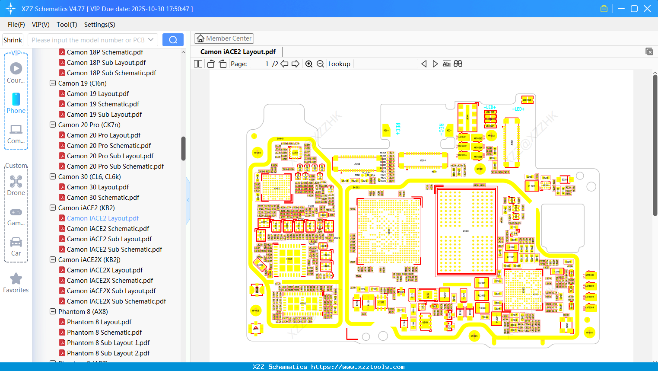Image resolution: width=658 pixels, height=371 pixels.
Task: Open the Member Center
Action: coord(224,38)
